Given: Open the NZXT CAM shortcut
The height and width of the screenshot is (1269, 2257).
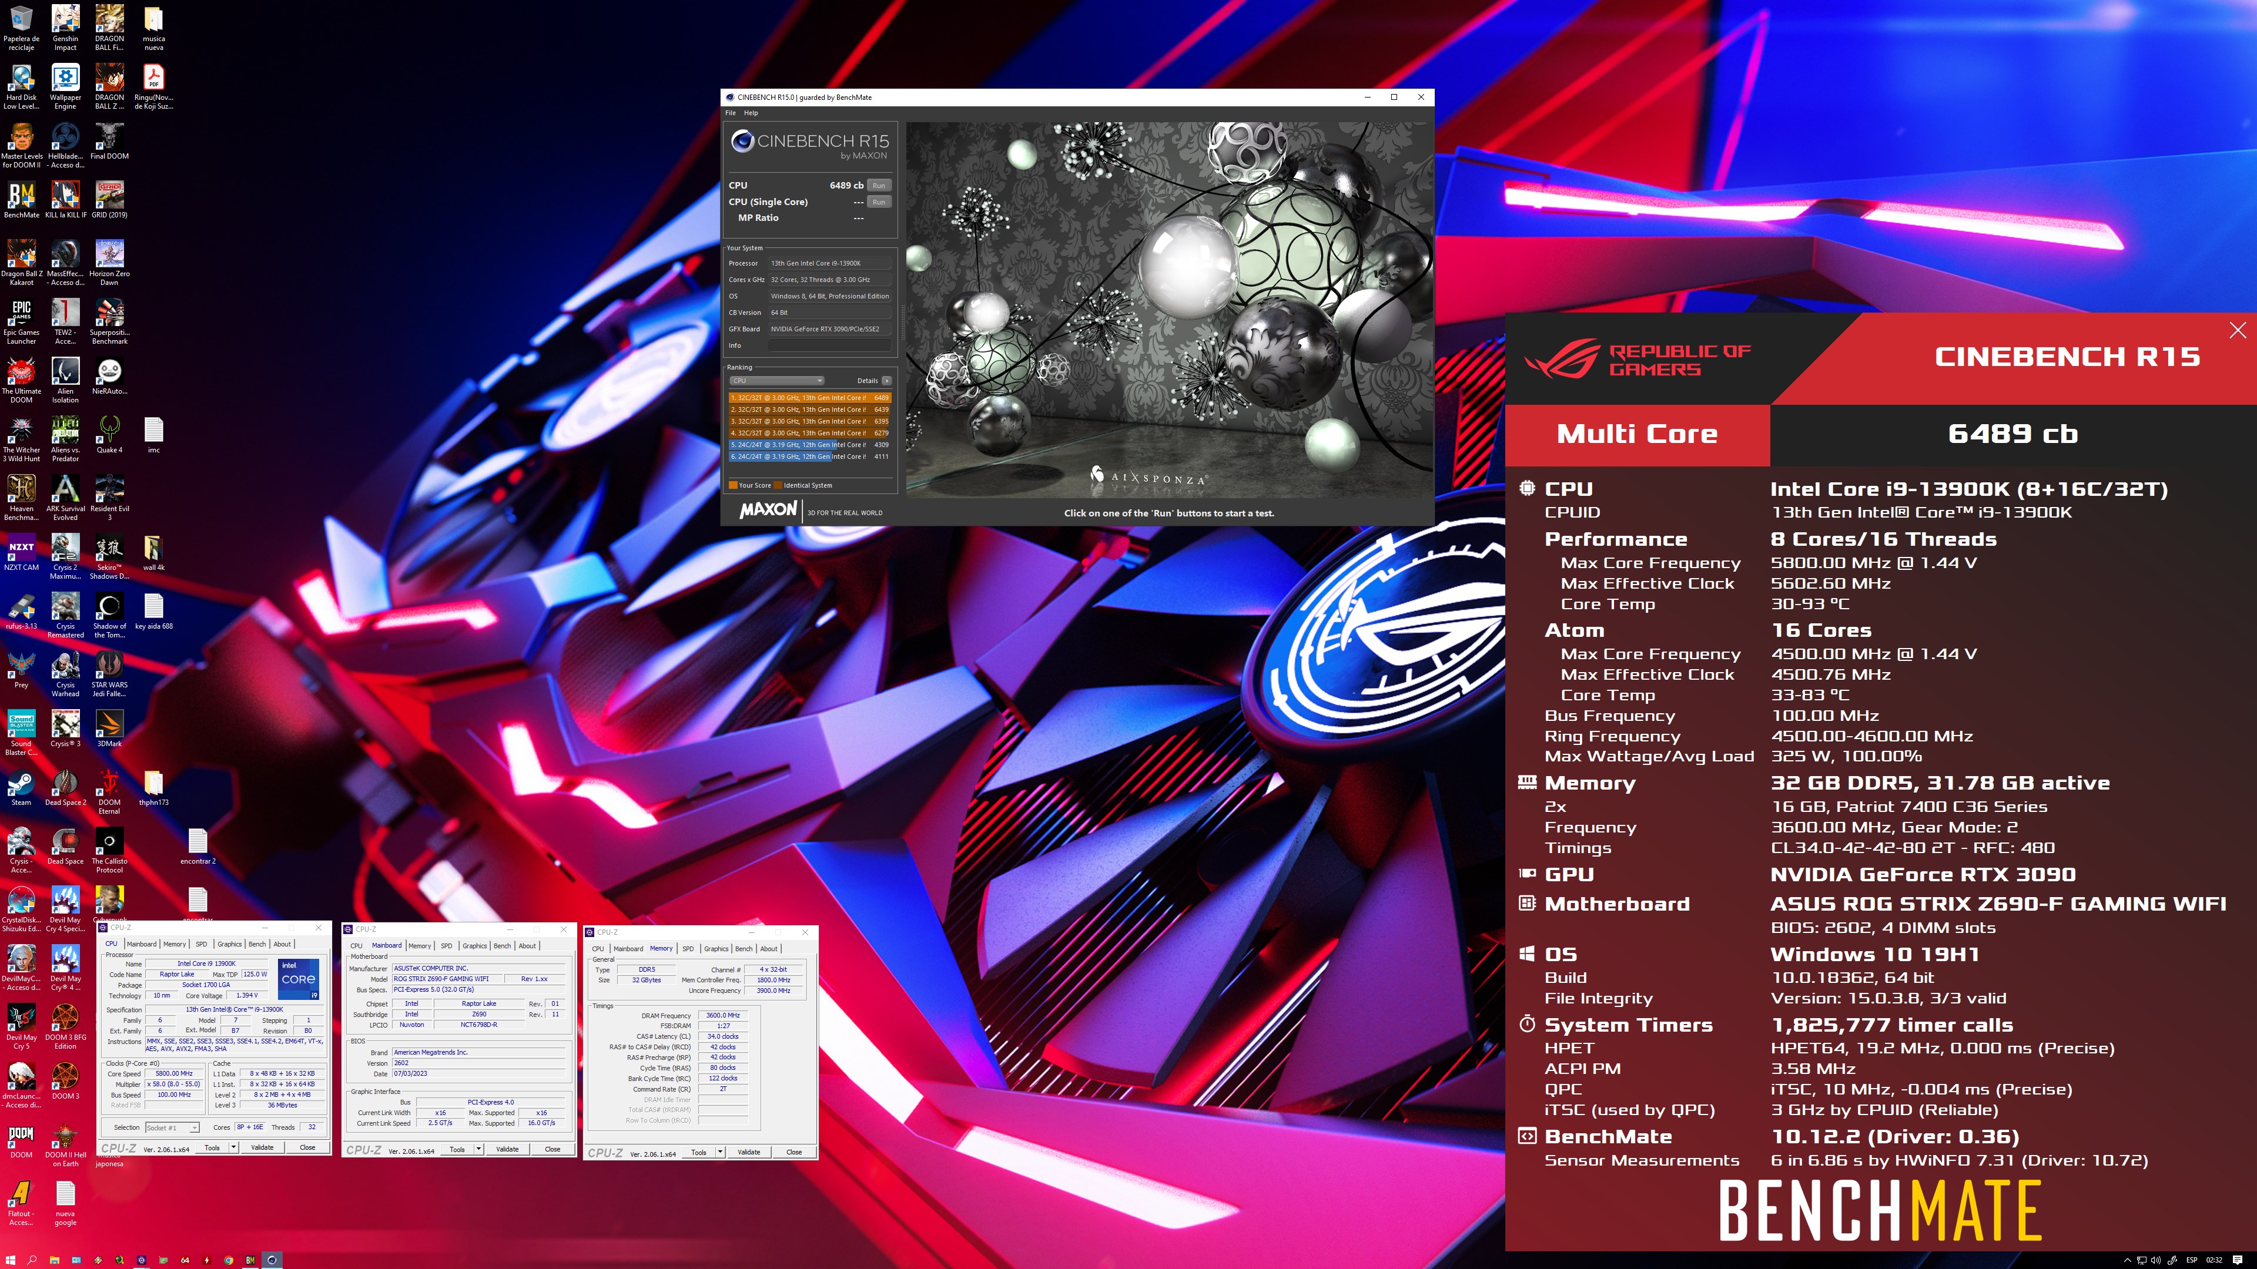Looking at the screenshot, I should click(21, 553).
